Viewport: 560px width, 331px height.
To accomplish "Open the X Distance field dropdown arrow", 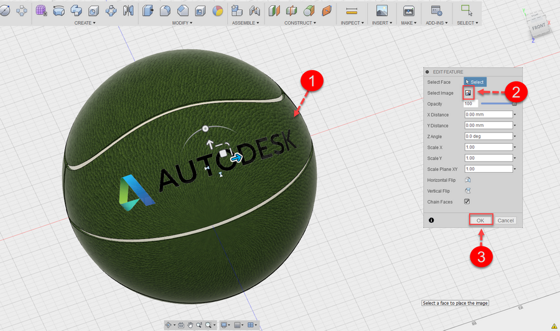I will pos(515,114).
